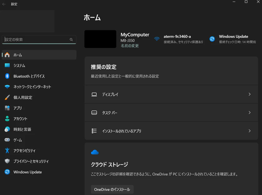Select 個人用設定 from sidebar
Viewport: 262px width, 195px height.
(x=39, y=97)
